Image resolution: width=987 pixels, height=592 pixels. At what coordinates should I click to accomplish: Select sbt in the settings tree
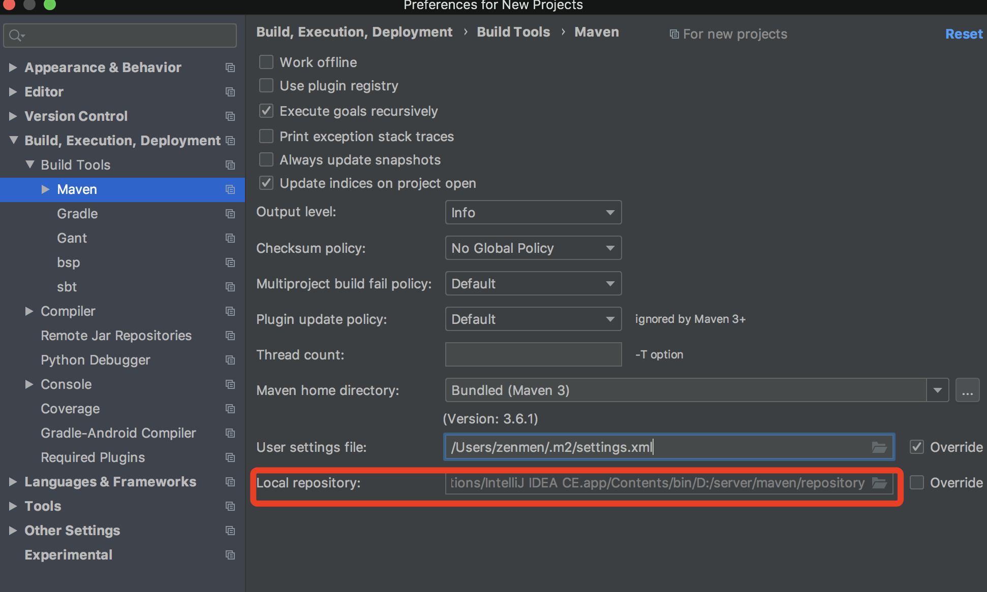(x=67, y=287)
